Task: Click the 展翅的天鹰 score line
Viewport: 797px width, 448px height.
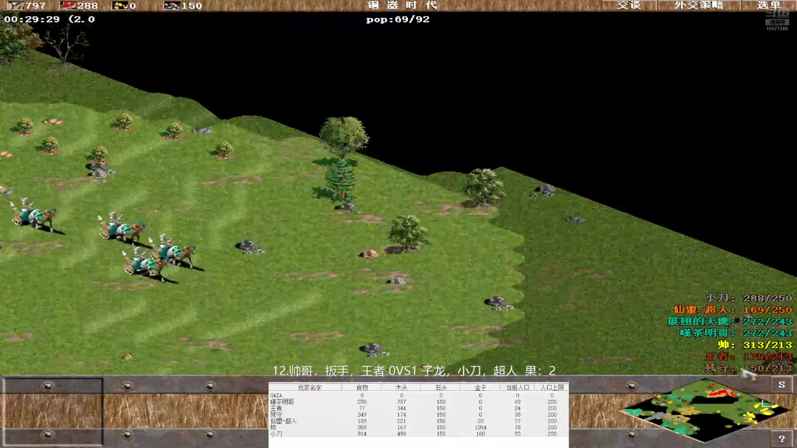Action: 730,321
